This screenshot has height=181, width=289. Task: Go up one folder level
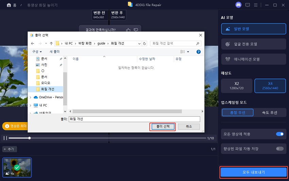coord(51,43)
